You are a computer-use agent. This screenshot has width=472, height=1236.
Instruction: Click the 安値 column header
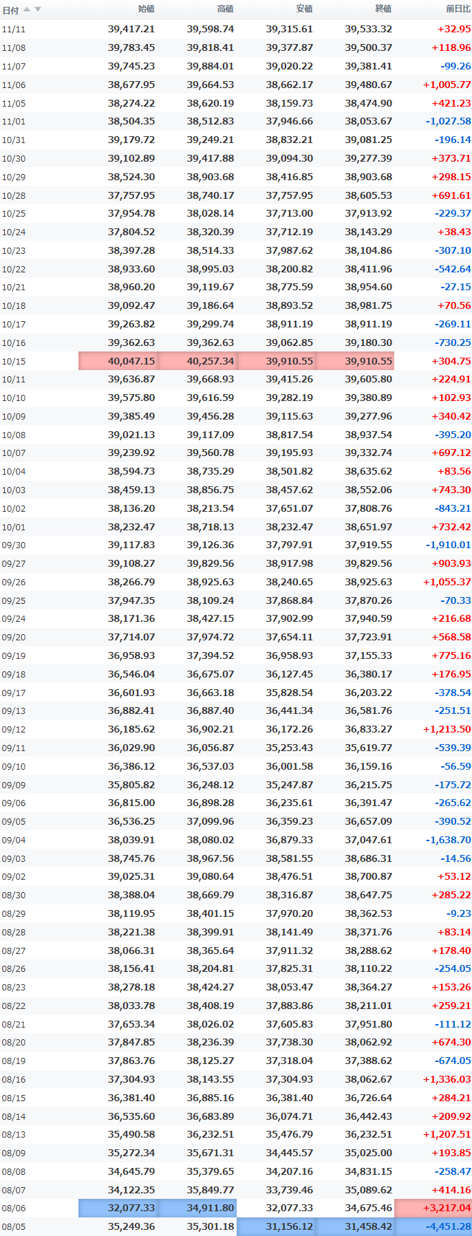click(x=304, y=9)
